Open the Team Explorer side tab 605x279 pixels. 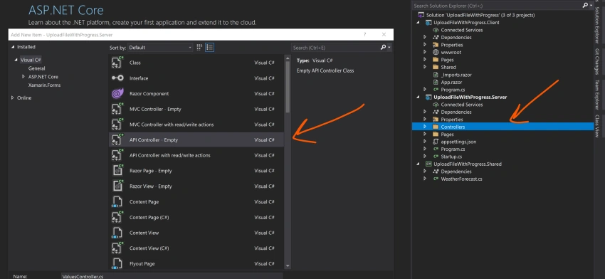tap(597, 95)
